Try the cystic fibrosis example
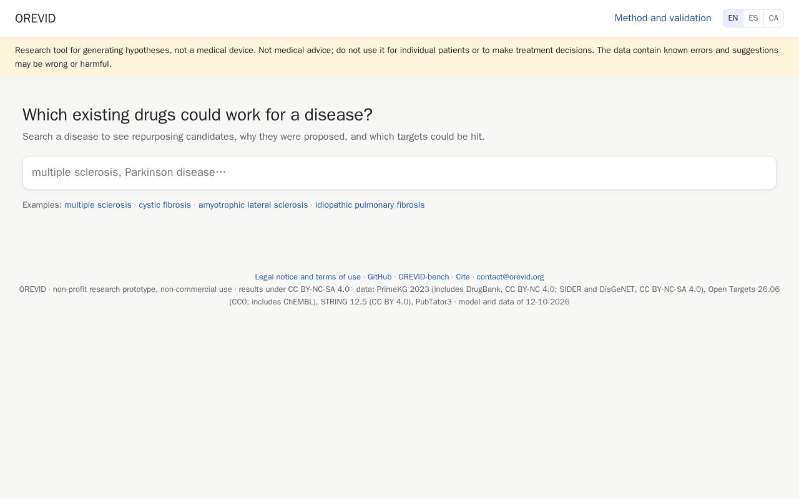Image resolution: width=799 pixels, height=499 pixels. (x=165, y=205)
